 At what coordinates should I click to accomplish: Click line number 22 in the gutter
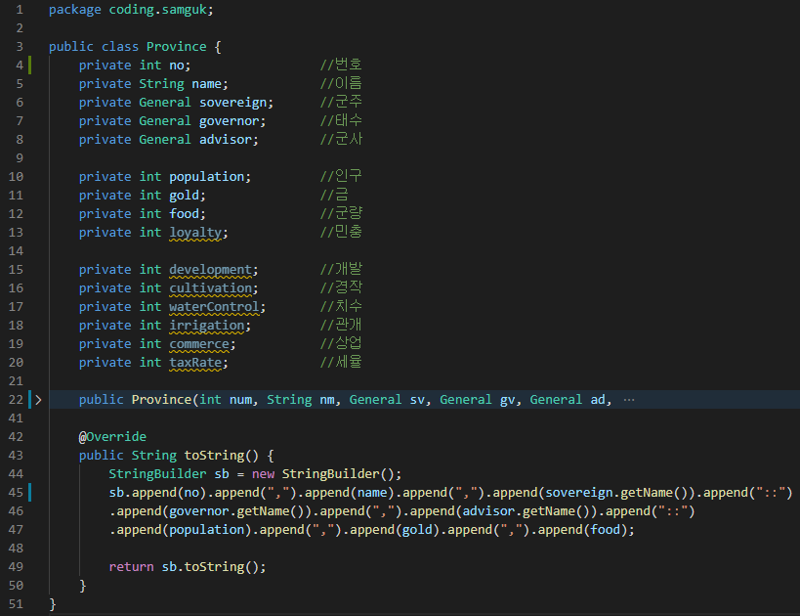coord(16,400)
